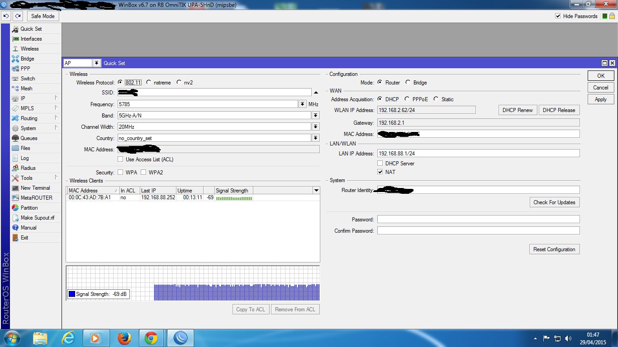This screenshot has height=347, width=618.
Task: Sort by Signal Strength column
Action: tap(234, 191)
